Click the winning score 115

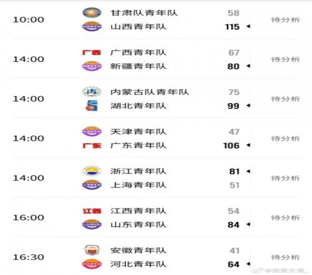[x=232, y=27]
